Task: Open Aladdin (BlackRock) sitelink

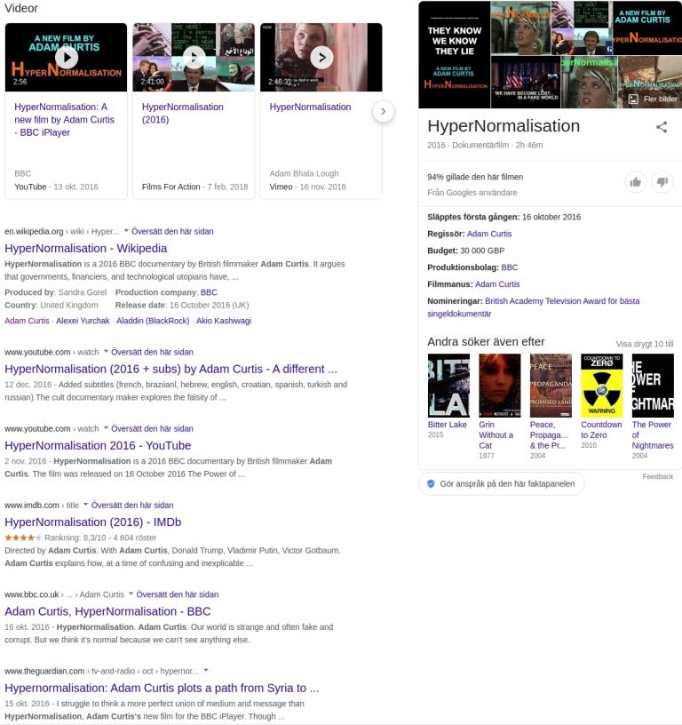Action: click(153, 321)
